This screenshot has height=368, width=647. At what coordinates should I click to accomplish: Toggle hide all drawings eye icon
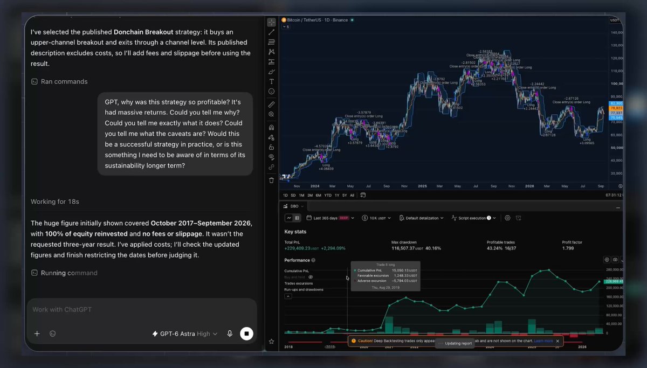point(271,157)
